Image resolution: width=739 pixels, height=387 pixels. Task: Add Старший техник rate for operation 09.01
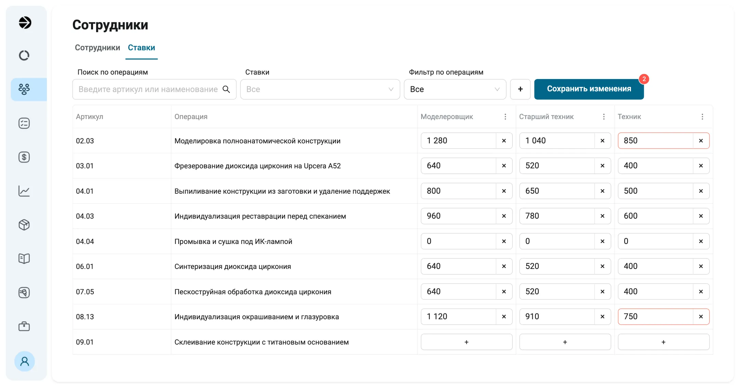point(565,342)
